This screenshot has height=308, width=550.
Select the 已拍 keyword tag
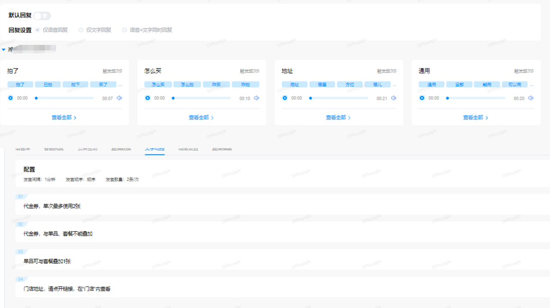point(48,85)
